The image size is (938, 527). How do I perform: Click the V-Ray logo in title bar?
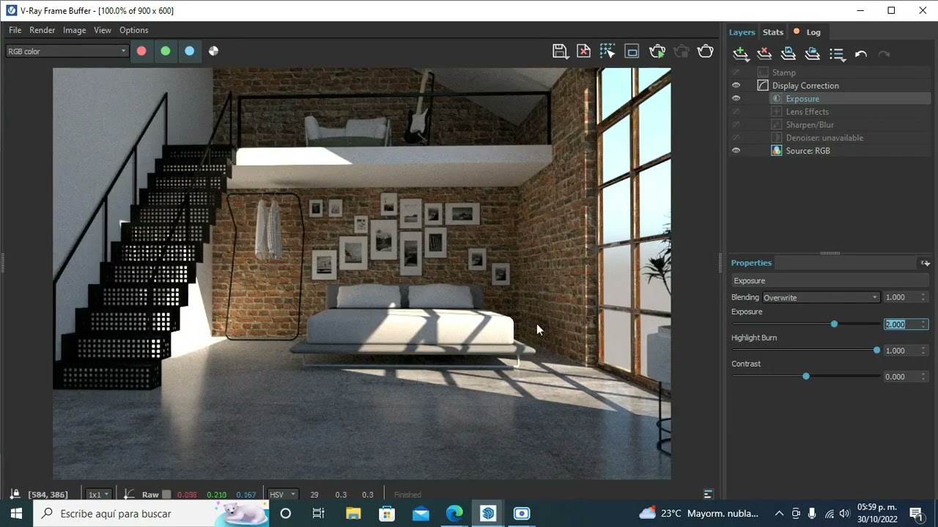pos(11,10)
